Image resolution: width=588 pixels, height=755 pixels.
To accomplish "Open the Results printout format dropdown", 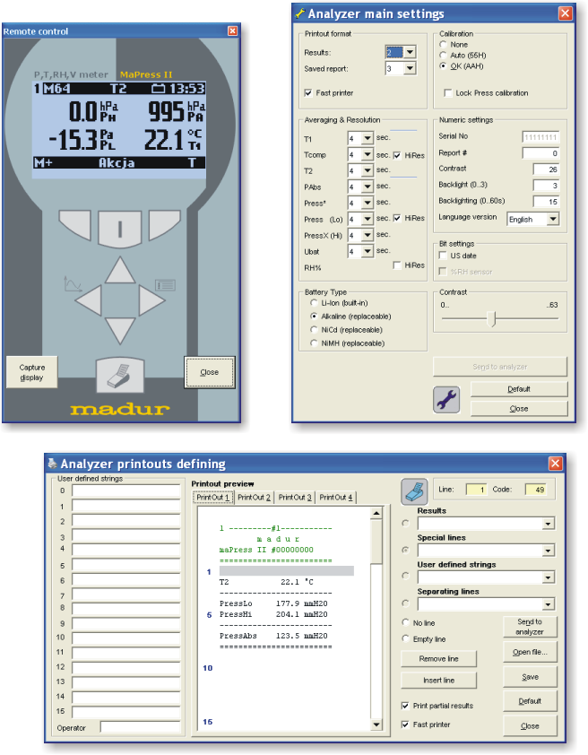I will (410, 52).
